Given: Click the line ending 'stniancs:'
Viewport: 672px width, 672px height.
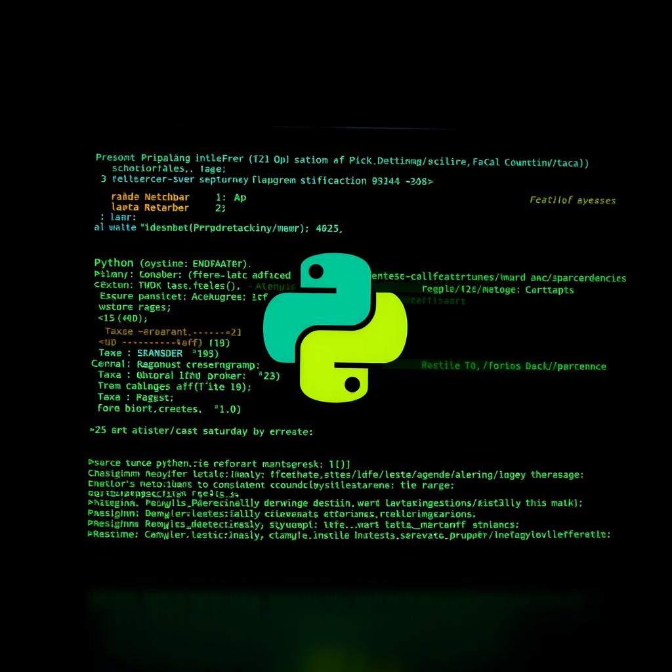Looking at the screenshot, I should pyautogui.click(x=303, y=524).
